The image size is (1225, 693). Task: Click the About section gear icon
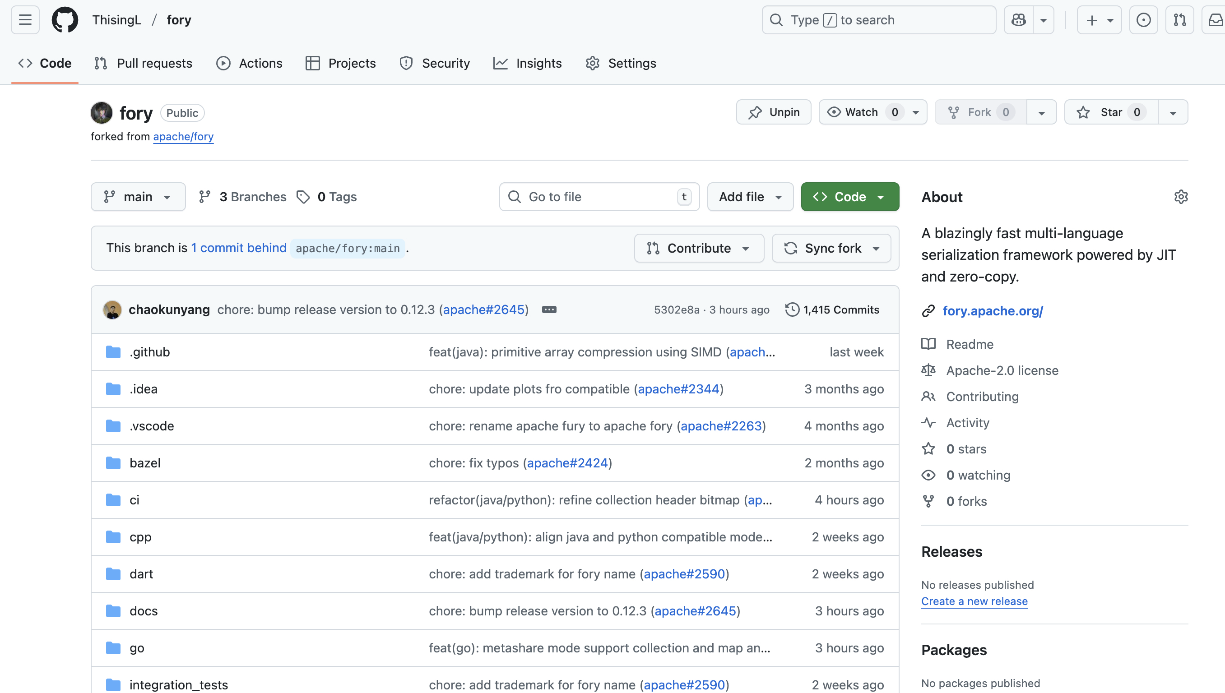click(x=1181, y=197)
